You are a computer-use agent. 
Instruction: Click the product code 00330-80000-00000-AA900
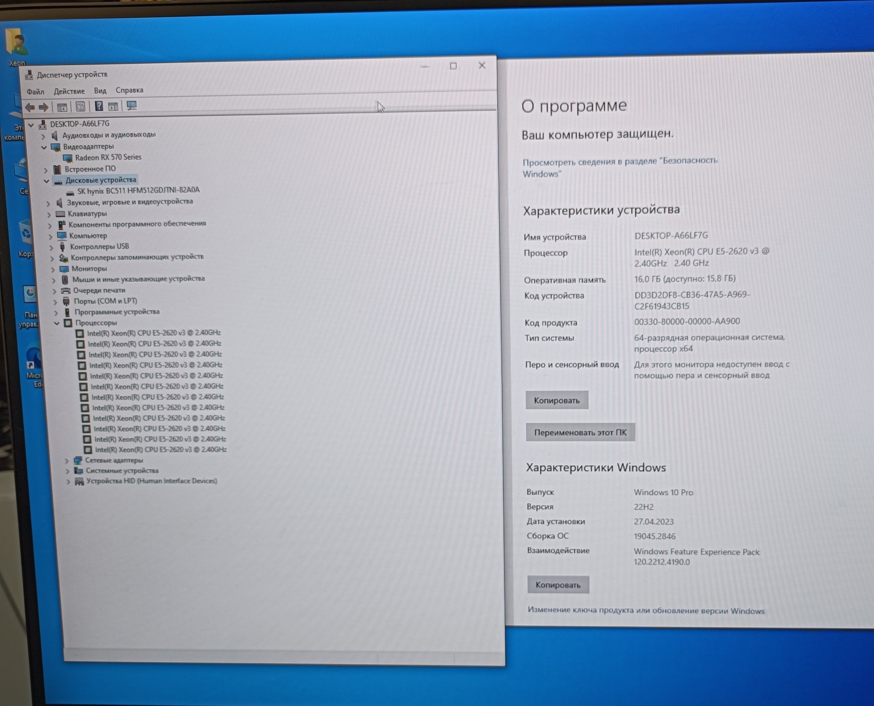pos(687,322)
